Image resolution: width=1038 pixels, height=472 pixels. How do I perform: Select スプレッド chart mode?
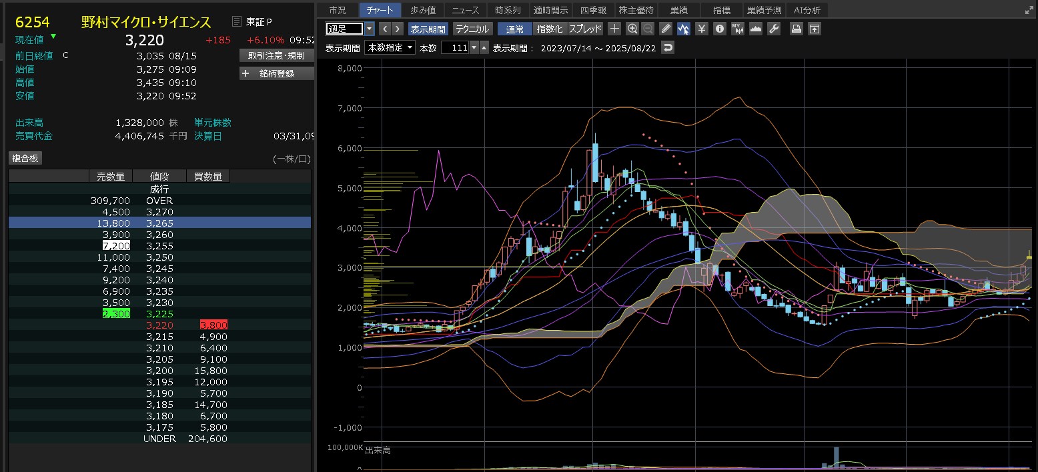[x=586, y=29]
